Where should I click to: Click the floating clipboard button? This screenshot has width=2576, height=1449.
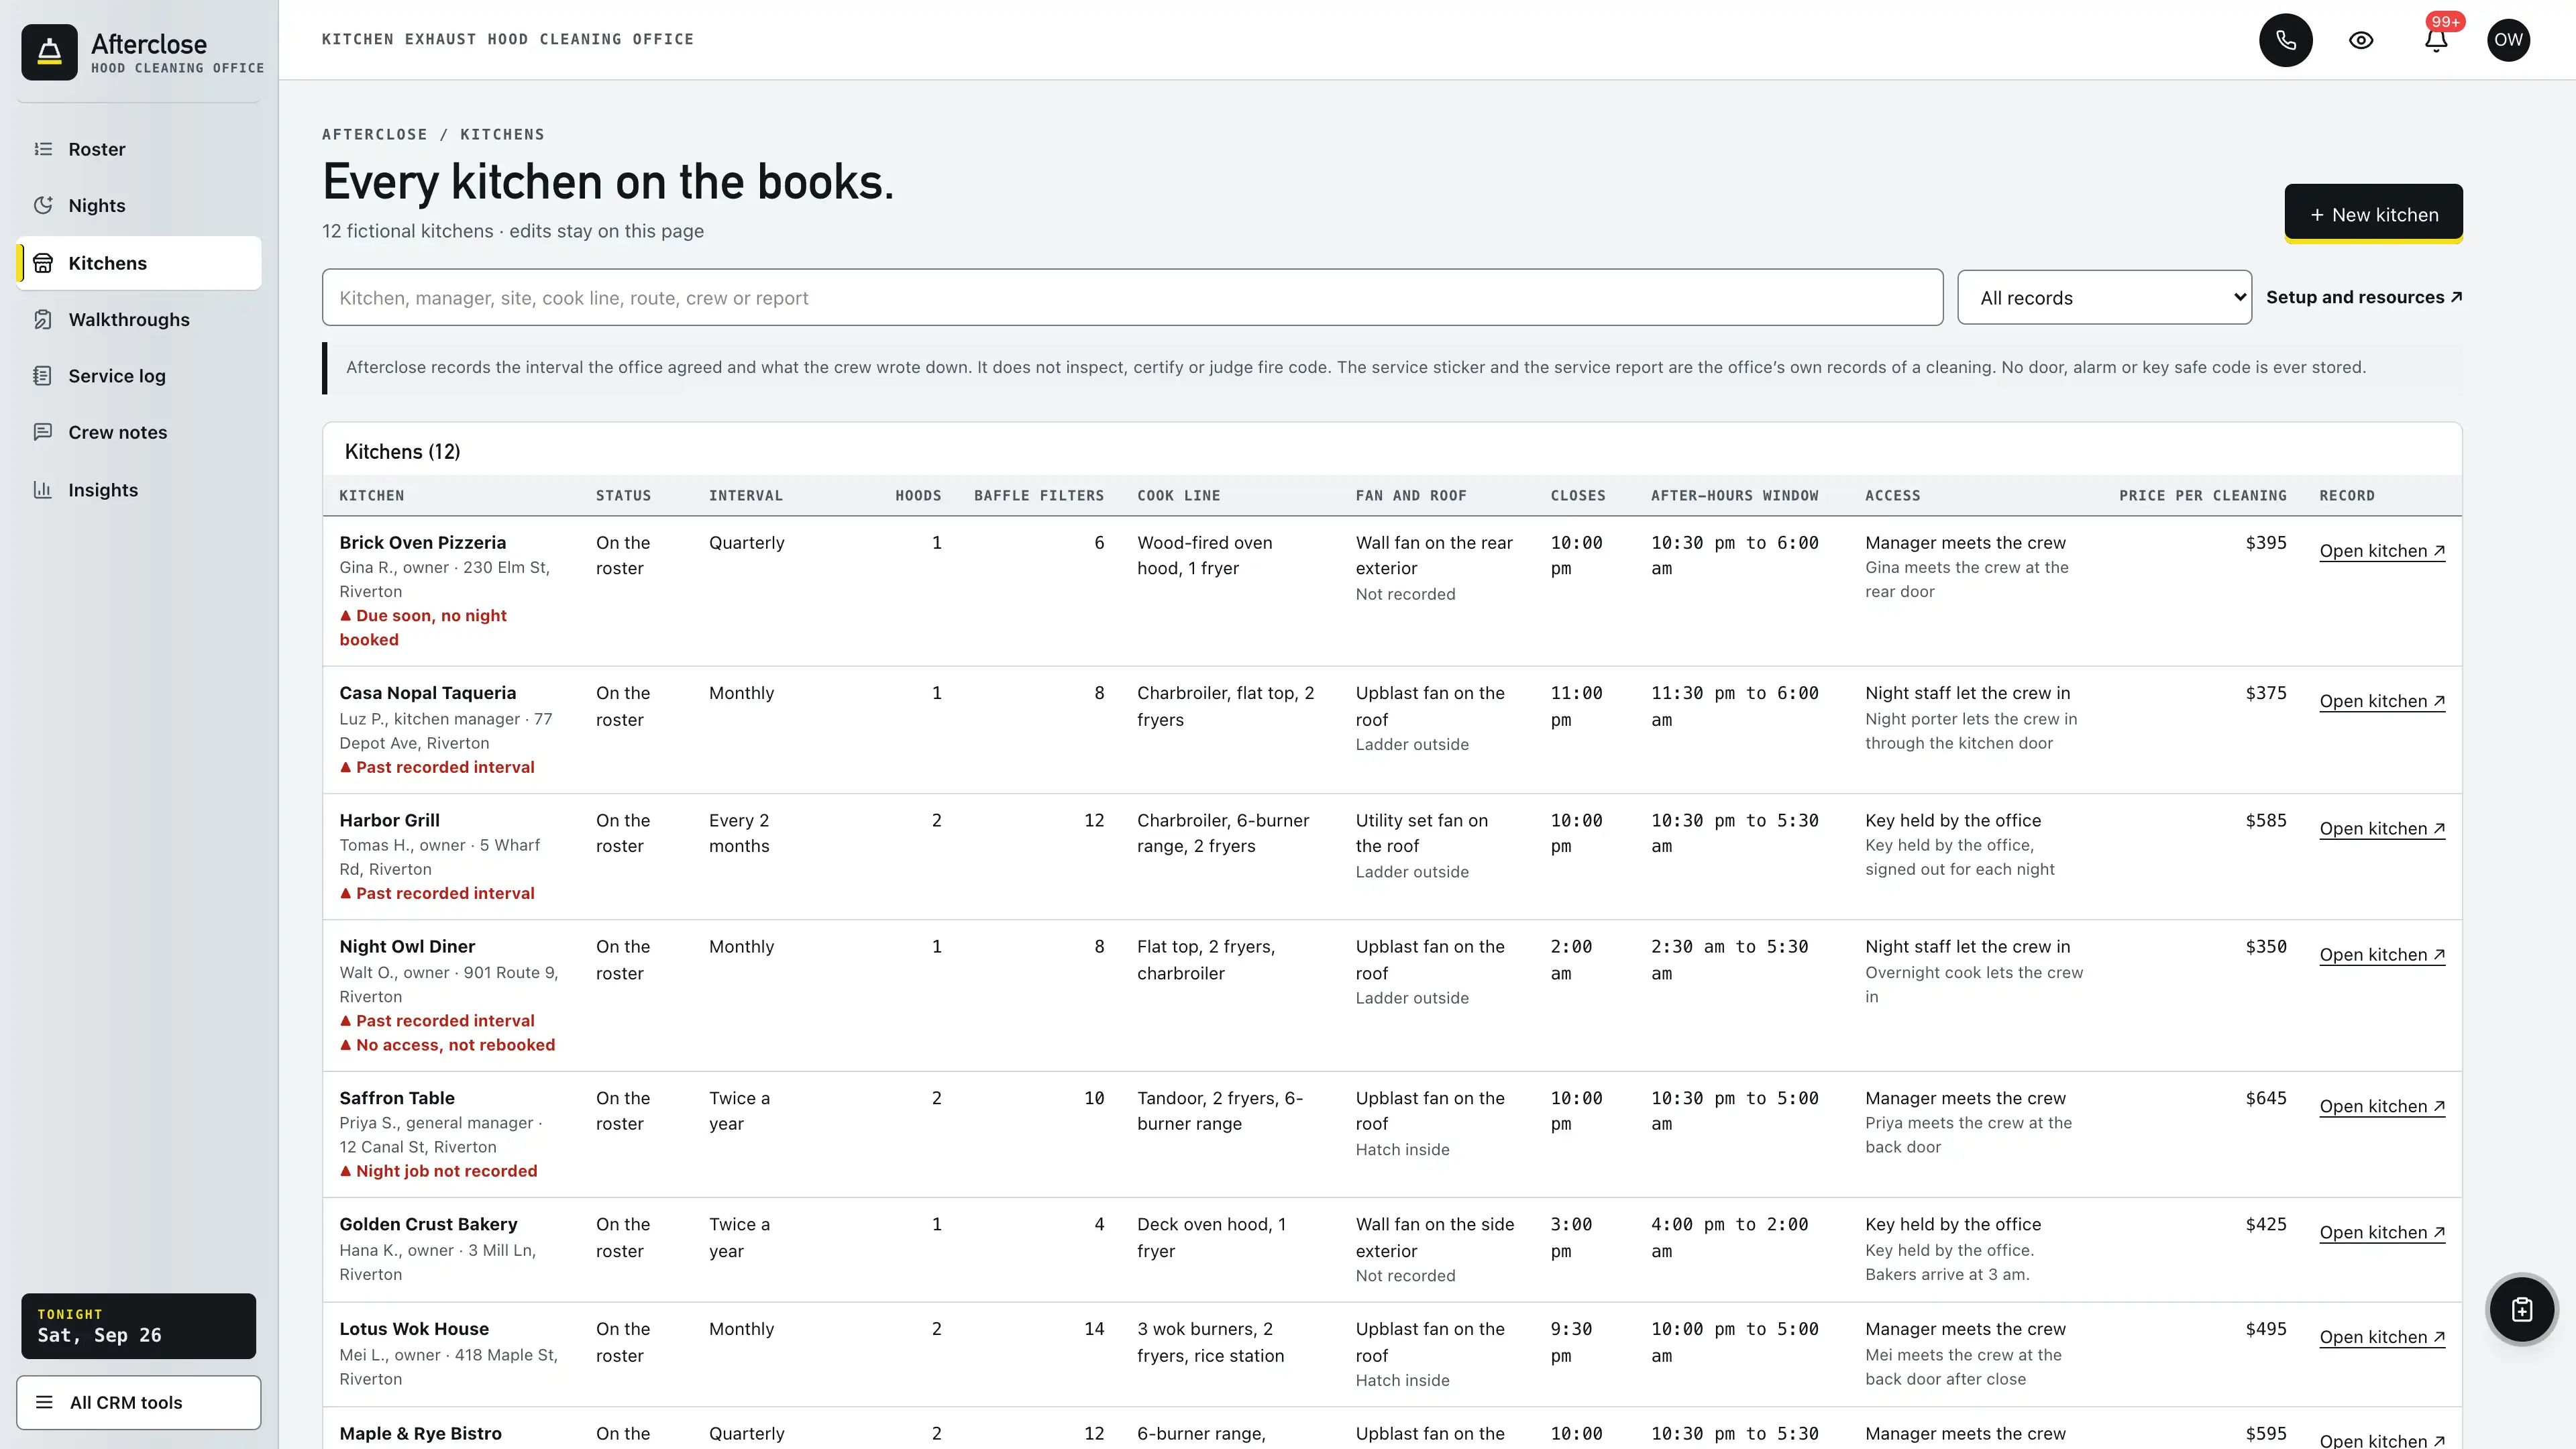pyautogui.click(x=2522, y=1309)
